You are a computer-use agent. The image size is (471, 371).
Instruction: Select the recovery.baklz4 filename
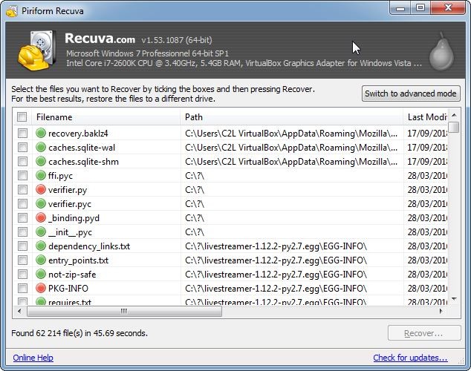[x=78, y=134]
